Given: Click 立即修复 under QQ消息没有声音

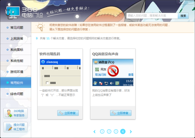Looking at the screenshot, I should click(x=121, y=113).
